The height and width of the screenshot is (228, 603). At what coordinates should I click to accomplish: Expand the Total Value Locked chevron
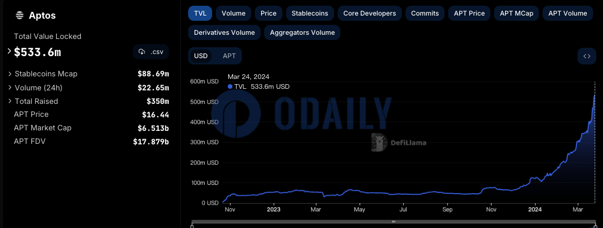pos(9,51)
